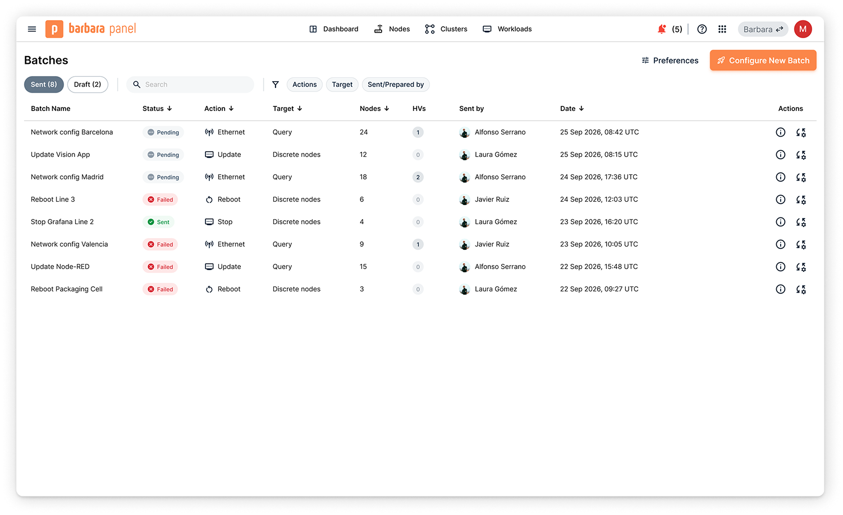Click Pending status of Network config Barcelona
The height and width of the screenshot is (515, 843).
[x=163, y=132]
